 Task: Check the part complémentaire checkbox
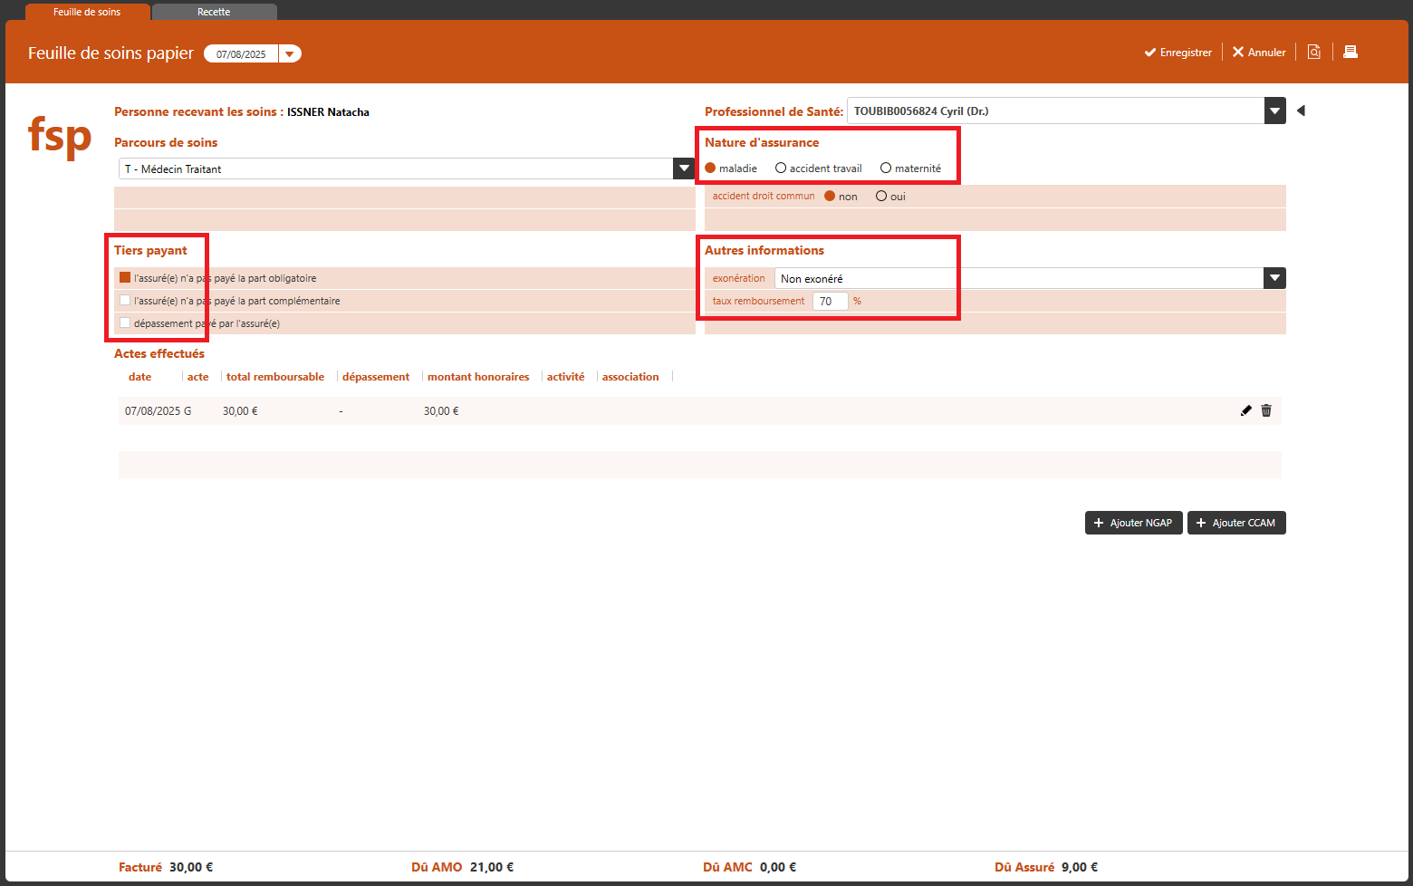pyautogui.click(x=125, y=301)
